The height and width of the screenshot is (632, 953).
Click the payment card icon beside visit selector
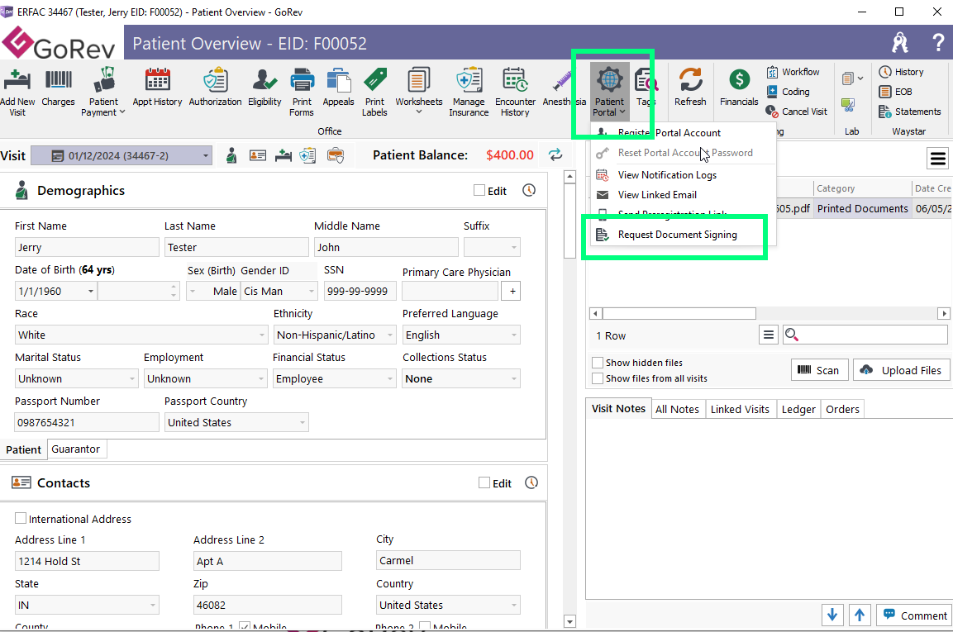point(336,155)
